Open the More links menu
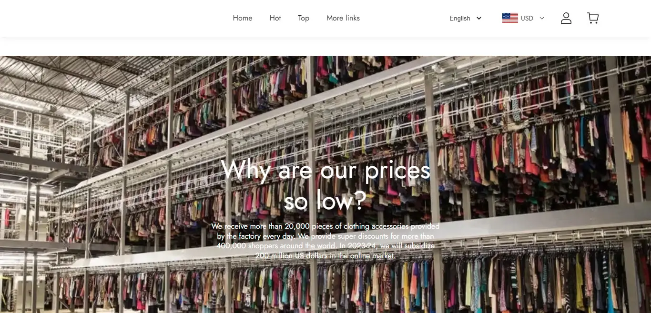This screenshot has width=651, height=313. (343, 18)
